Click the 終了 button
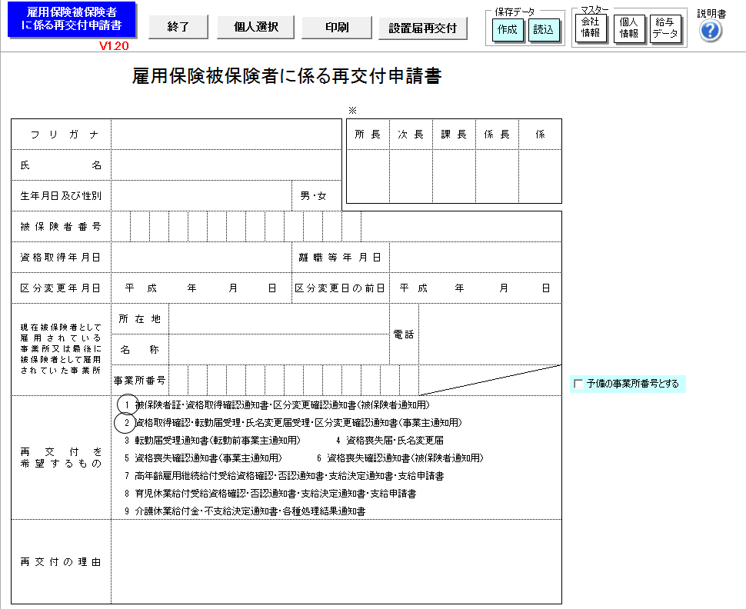This screenshot has width=746, height=609. click(178, 27)
